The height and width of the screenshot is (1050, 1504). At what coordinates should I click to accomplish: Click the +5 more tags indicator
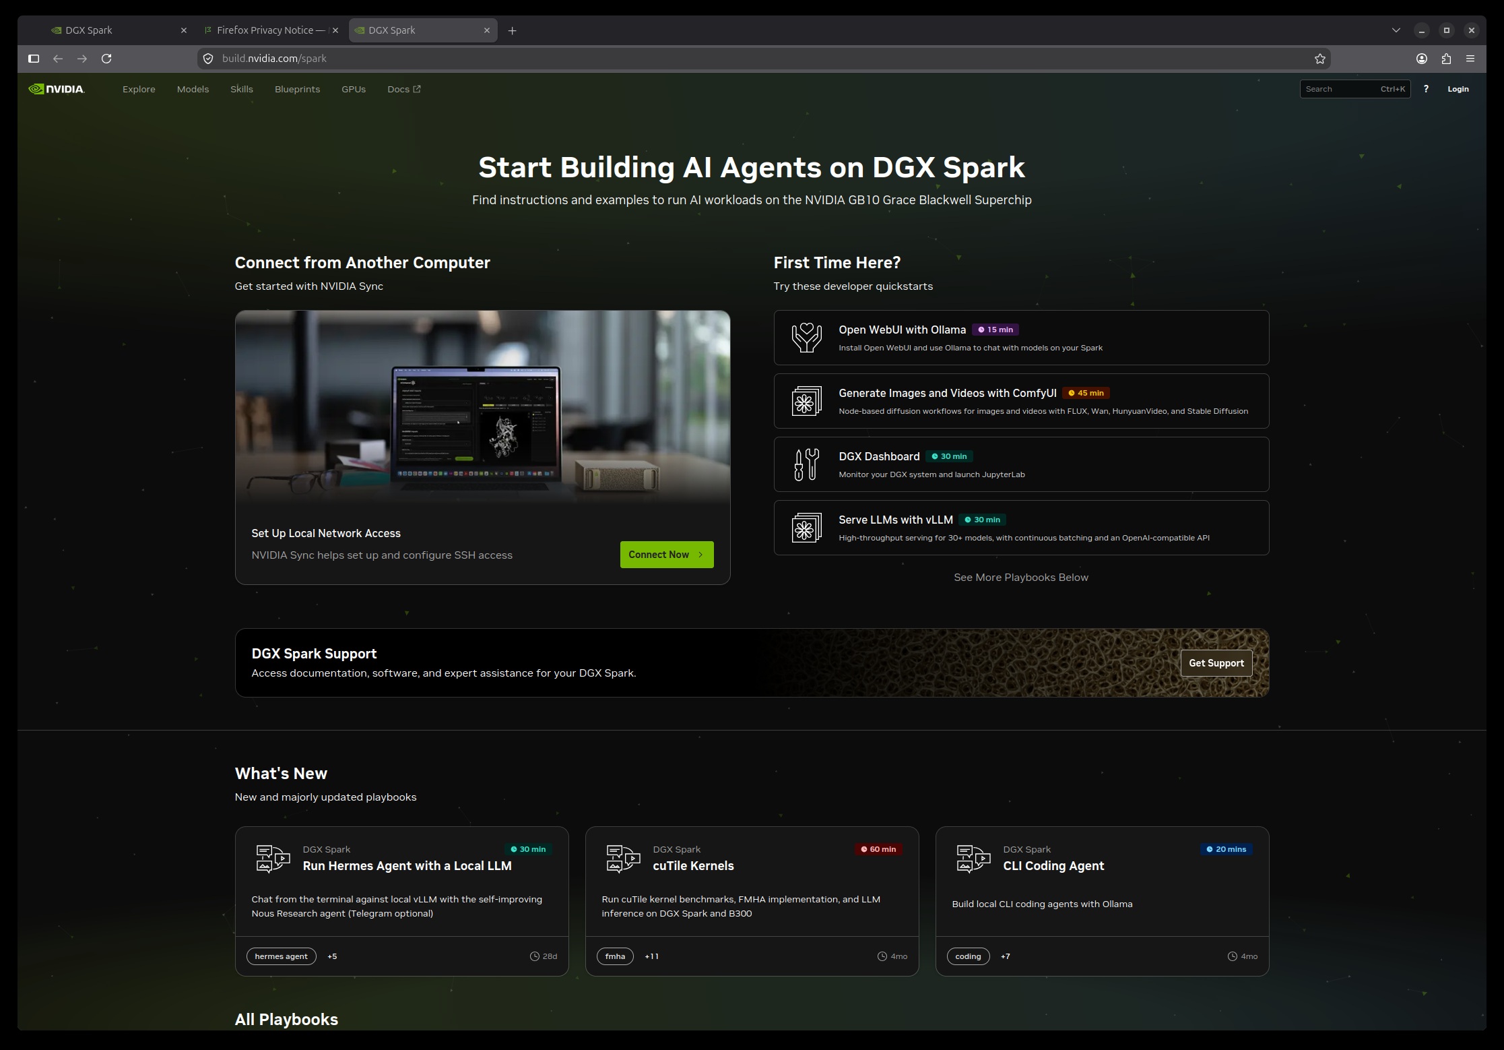[x=332, y=956]
